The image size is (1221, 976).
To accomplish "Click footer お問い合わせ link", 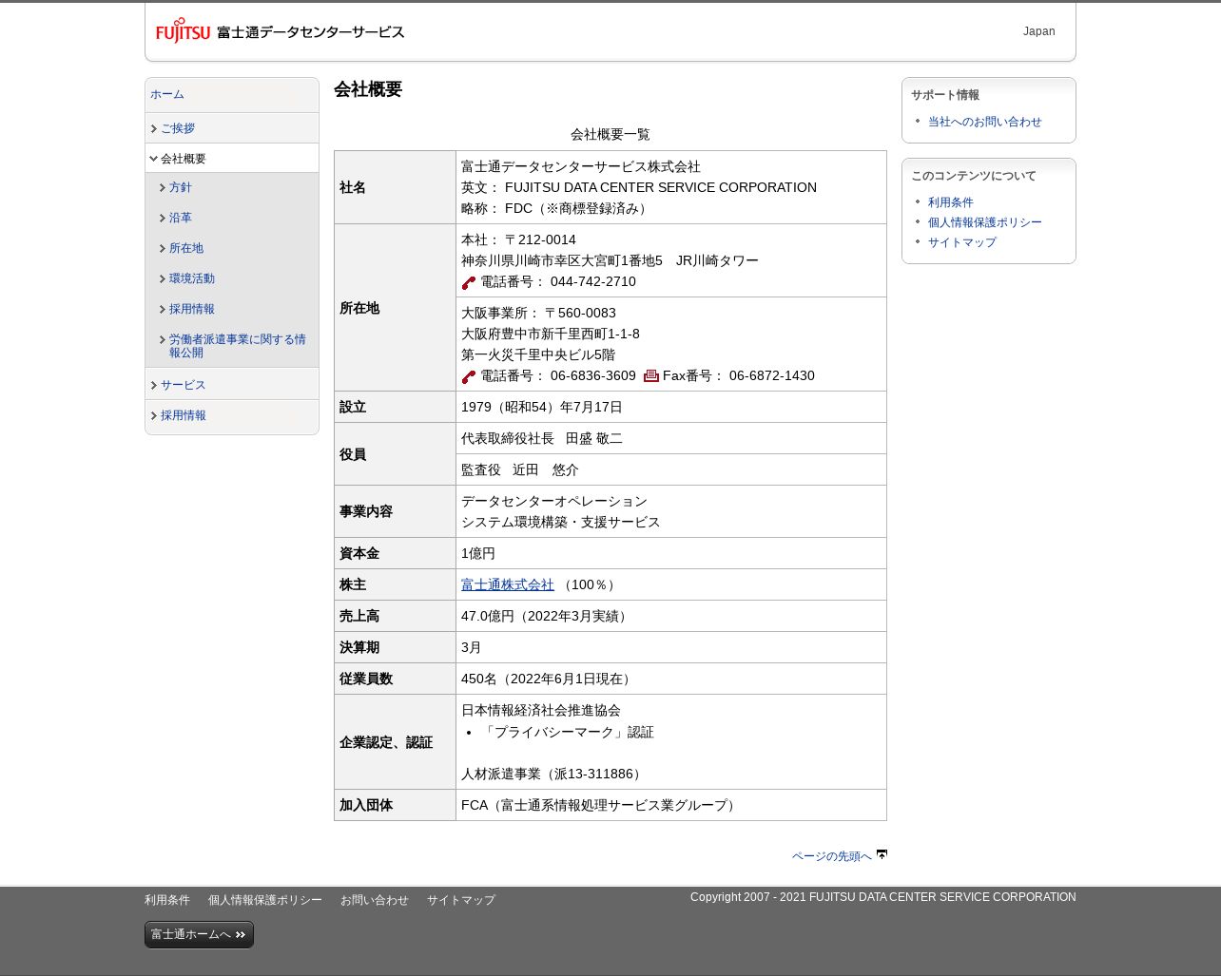I will [x=375, y=900].
